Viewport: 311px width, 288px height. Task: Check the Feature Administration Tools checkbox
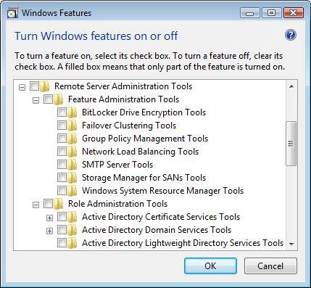tap(48, 99)
